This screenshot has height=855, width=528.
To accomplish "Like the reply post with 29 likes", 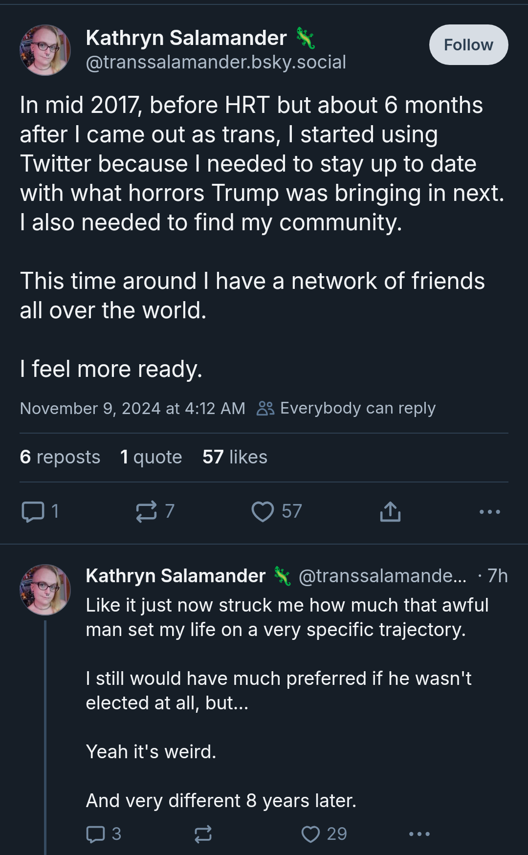I will coord(324,834).
